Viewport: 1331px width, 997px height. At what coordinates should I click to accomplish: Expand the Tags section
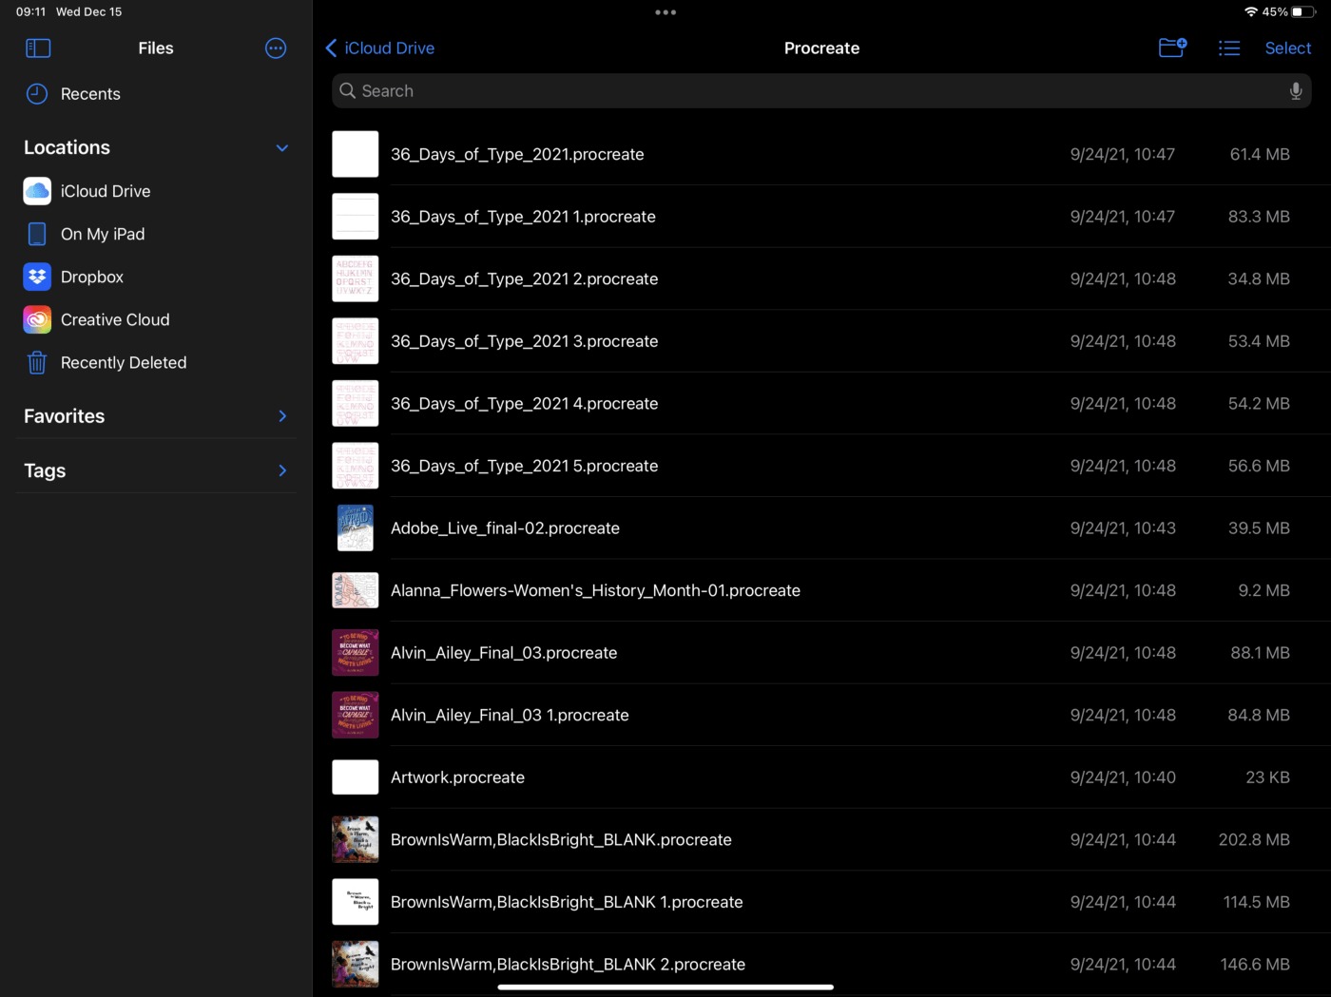(x=281, y=470)
